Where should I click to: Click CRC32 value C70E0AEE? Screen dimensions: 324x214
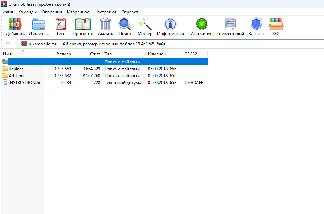click(194, 83)
